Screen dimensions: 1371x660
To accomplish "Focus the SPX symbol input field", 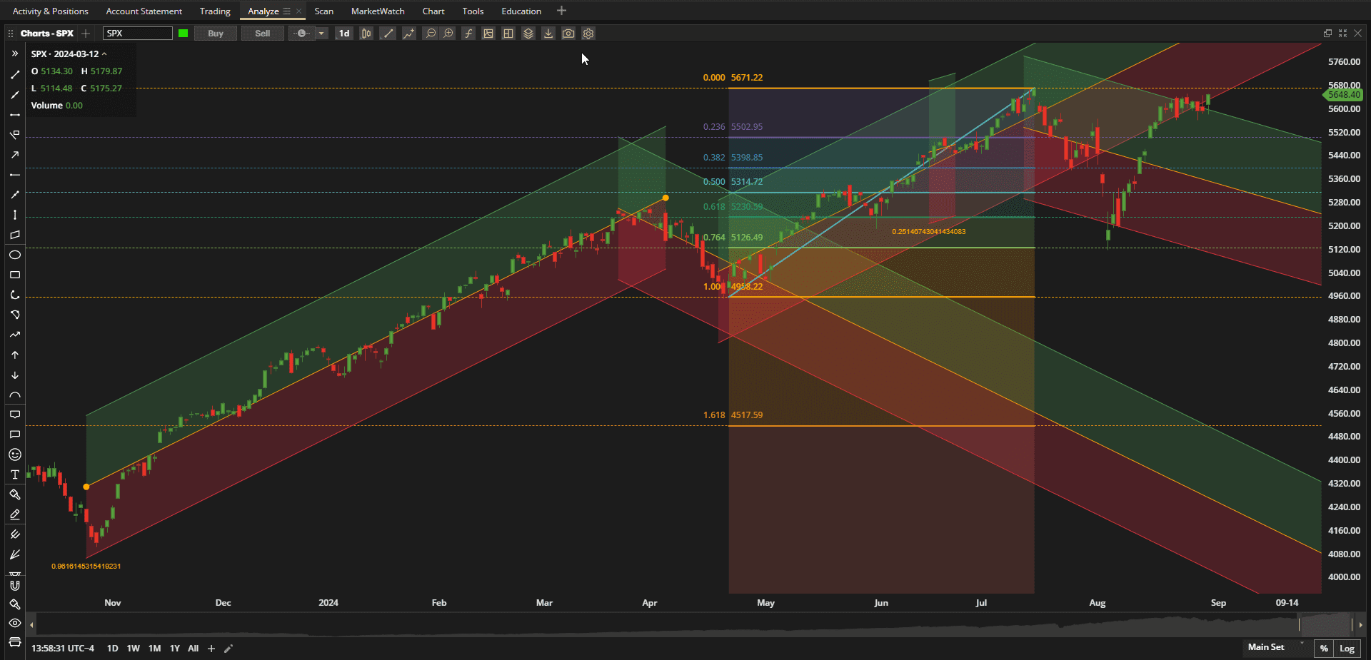I will pyautogui.click(x=138, y=34).
